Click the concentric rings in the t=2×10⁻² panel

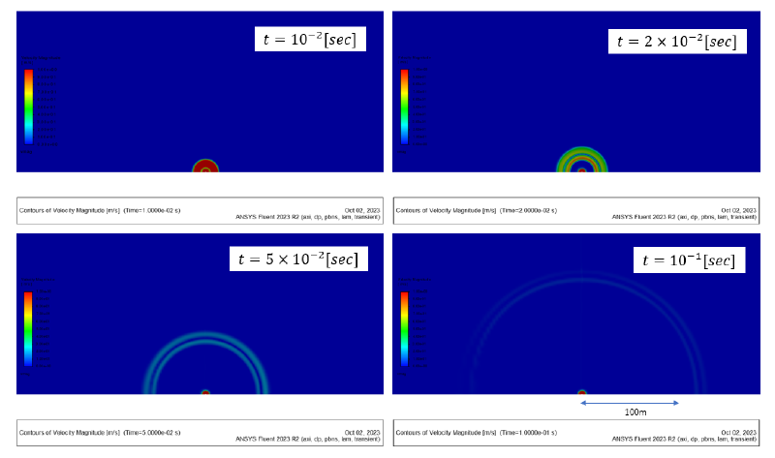pyautogui.click(x=581, y=158)
